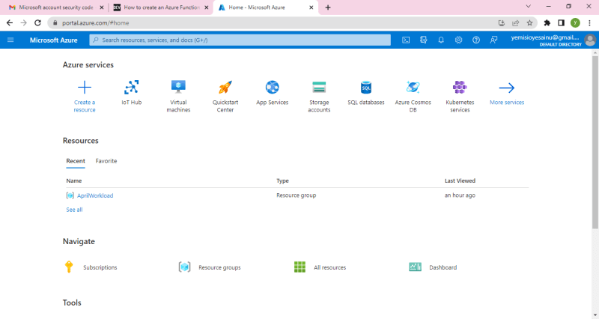Viewport: 599px width, 319px height.
Task: Open the Azure portal hamburger menu
Action: (x=10, y=40)
